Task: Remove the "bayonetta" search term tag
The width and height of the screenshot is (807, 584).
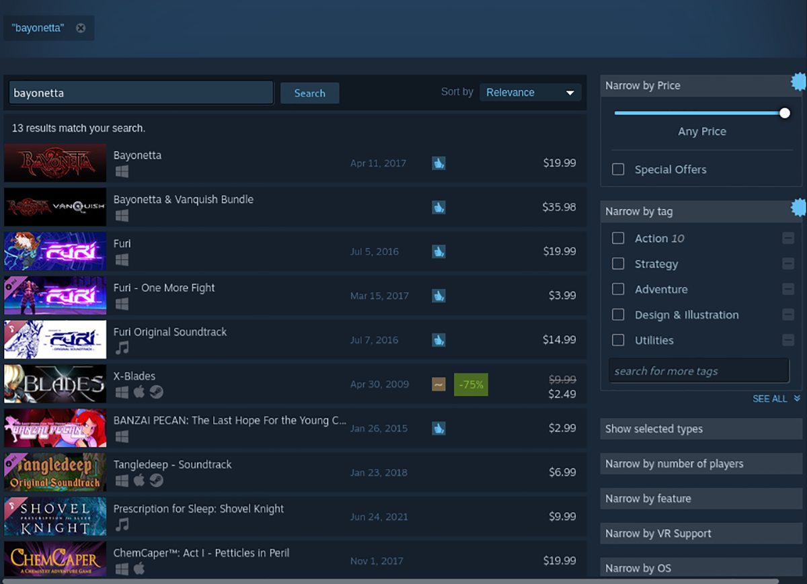Action: click(x=81, y=28)
